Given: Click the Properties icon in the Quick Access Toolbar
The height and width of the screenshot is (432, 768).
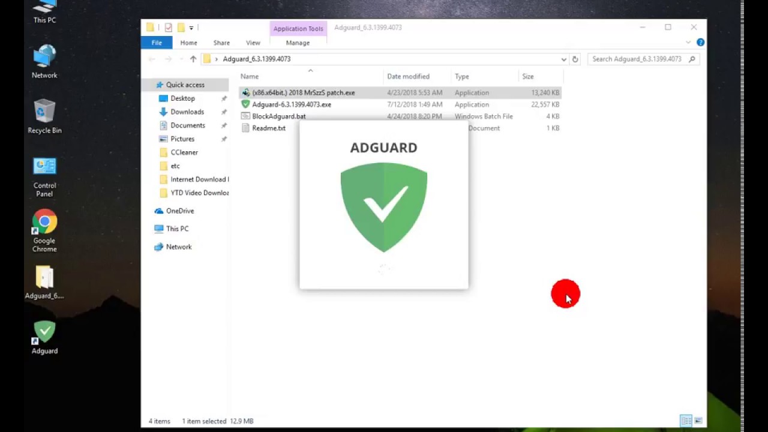Looking at the screenshot, I should coord(169,27).
